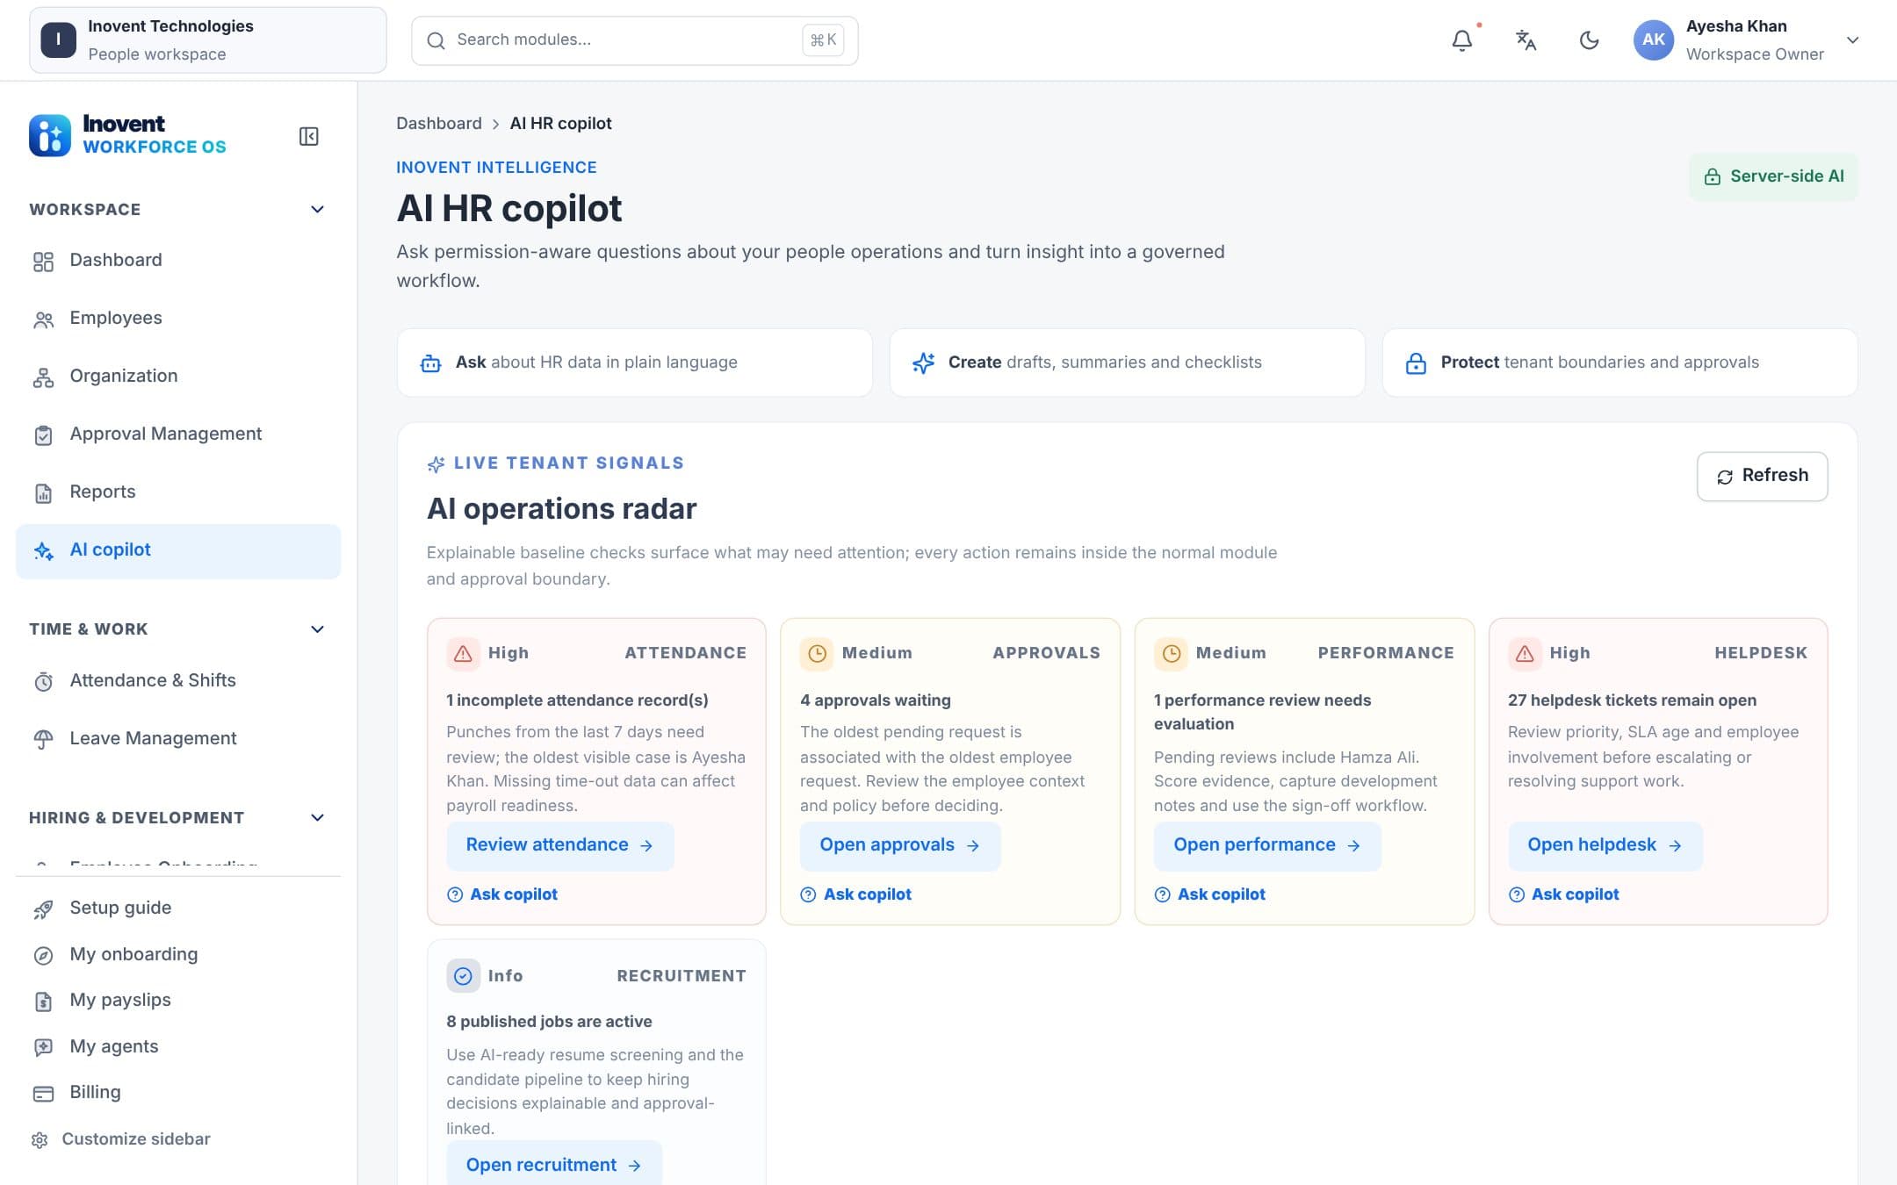Ask copilot about the performance review
This screenshot has width=1897, height=1185.
click(1210, 894)
